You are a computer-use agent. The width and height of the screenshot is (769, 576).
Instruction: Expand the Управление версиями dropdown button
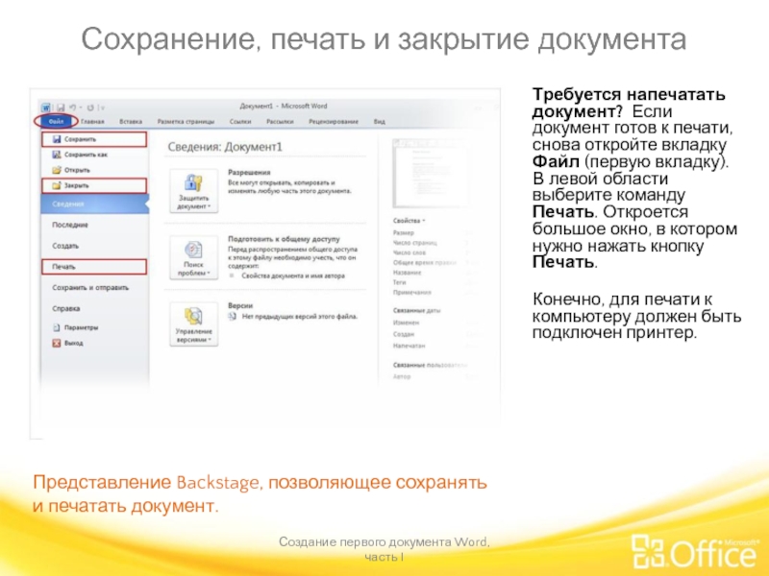194,324
